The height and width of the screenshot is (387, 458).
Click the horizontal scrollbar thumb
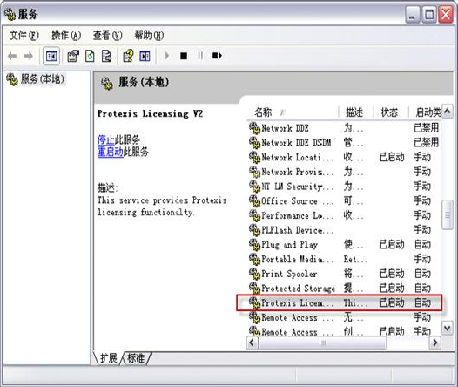pos(322,343)
